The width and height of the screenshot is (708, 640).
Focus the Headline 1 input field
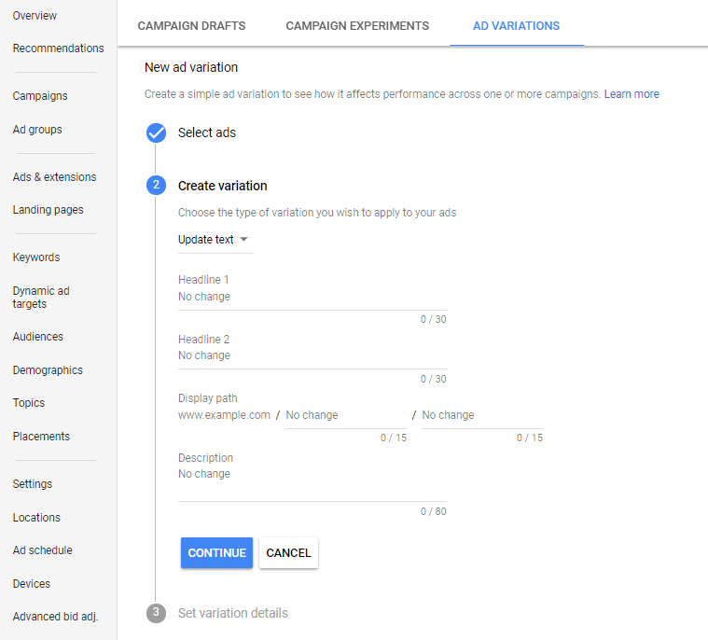[x=312, y=297]
